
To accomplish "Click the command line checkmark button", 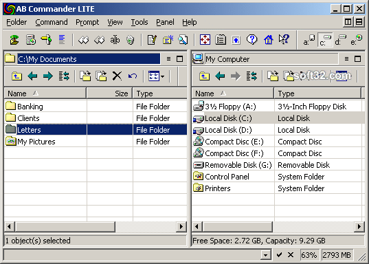I will (279, 255).
